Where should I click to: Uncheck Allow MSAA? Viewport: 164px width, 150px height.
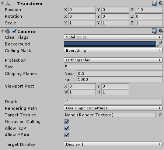pyautogui.click(x=66, y=135)
